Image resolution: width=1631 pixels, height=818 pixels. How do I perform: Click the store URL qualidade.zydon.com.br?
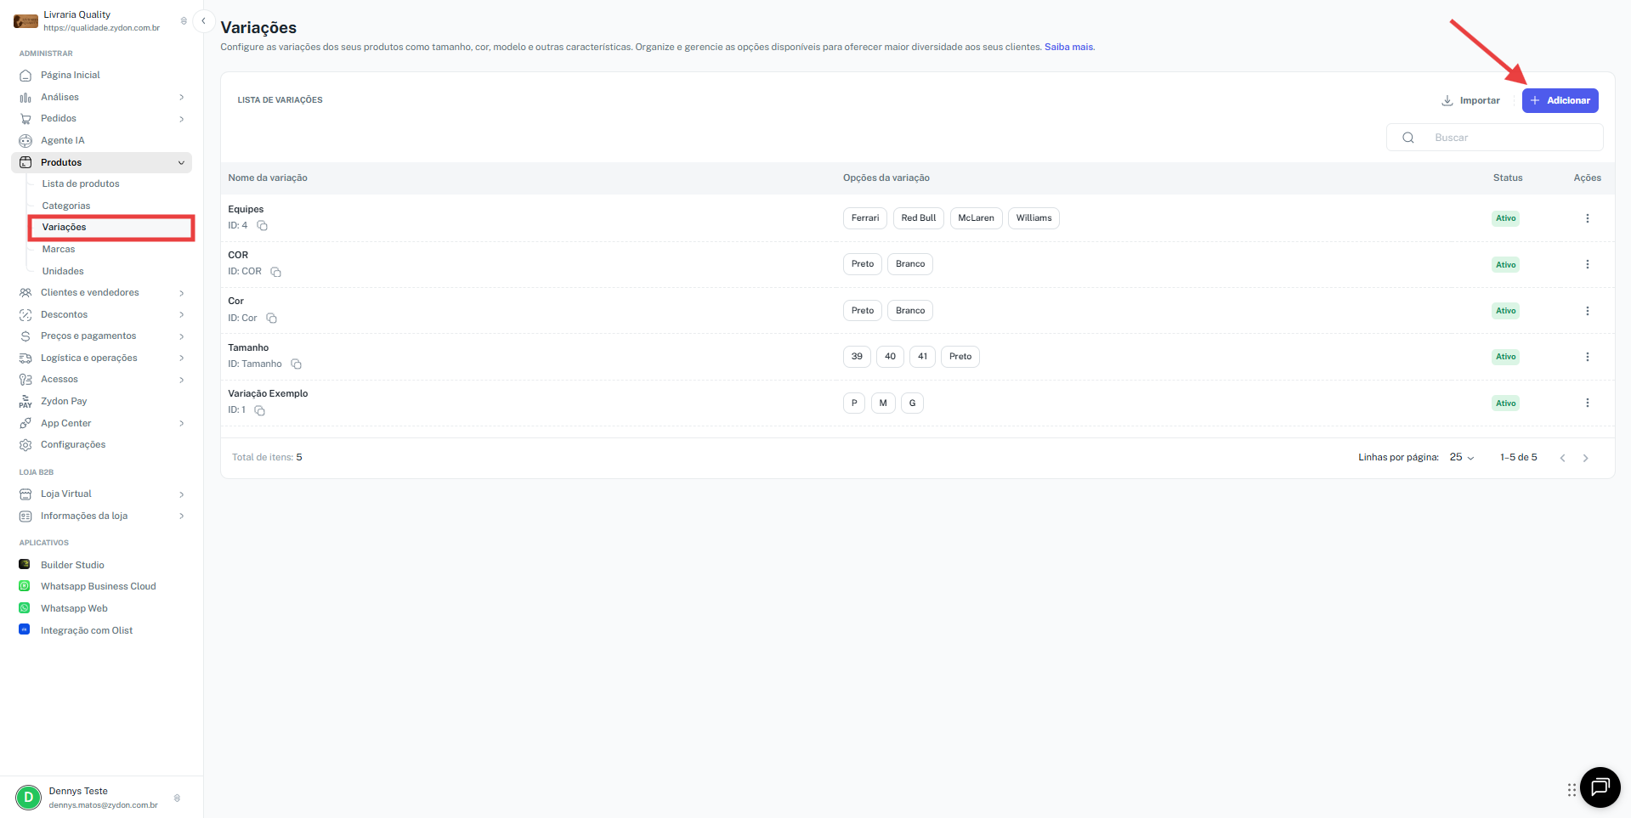coord(101,28)
